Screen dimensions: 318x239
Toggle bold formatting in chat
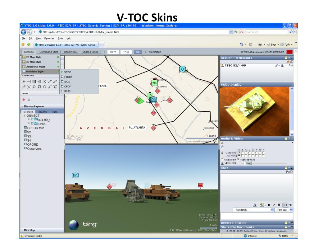coord(269,205)
